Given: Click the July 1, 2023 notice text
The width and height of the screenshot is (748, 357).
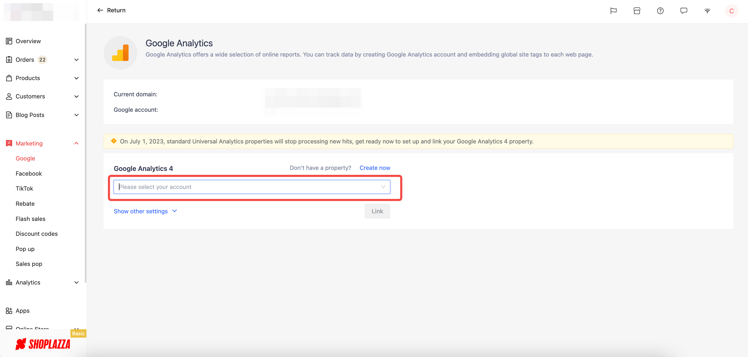Looking at the screenshot, I should pos(327,141).
